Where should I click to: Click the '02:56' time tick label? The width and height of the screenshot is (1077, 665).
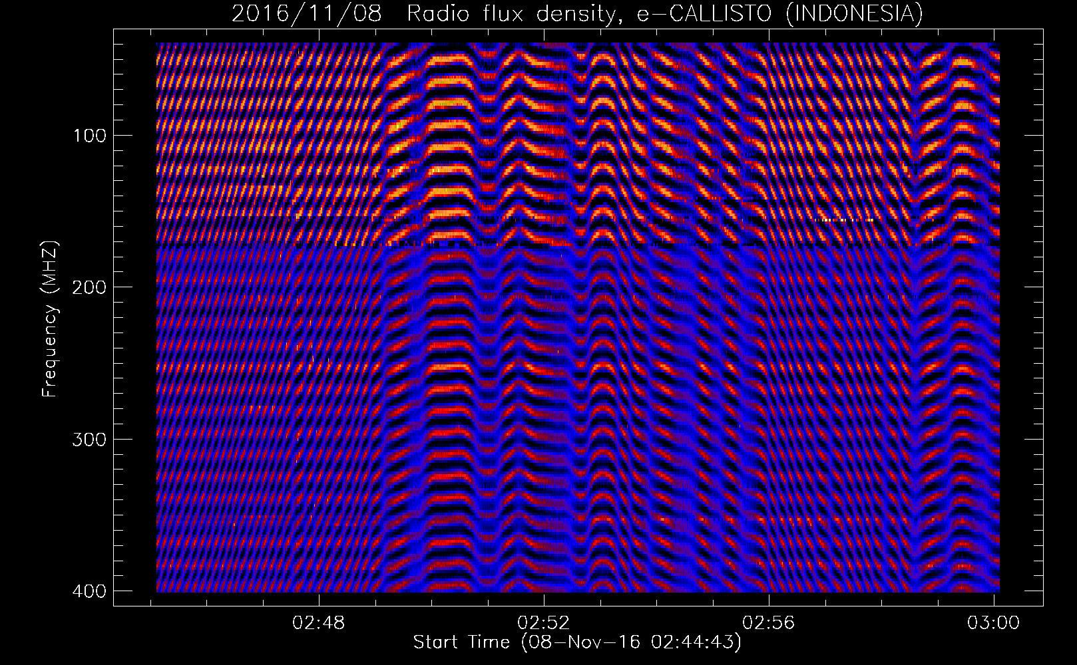pos(769,623)
